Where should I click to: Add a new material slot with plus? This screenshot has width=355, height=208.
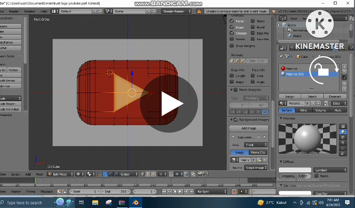coord(344,67)
